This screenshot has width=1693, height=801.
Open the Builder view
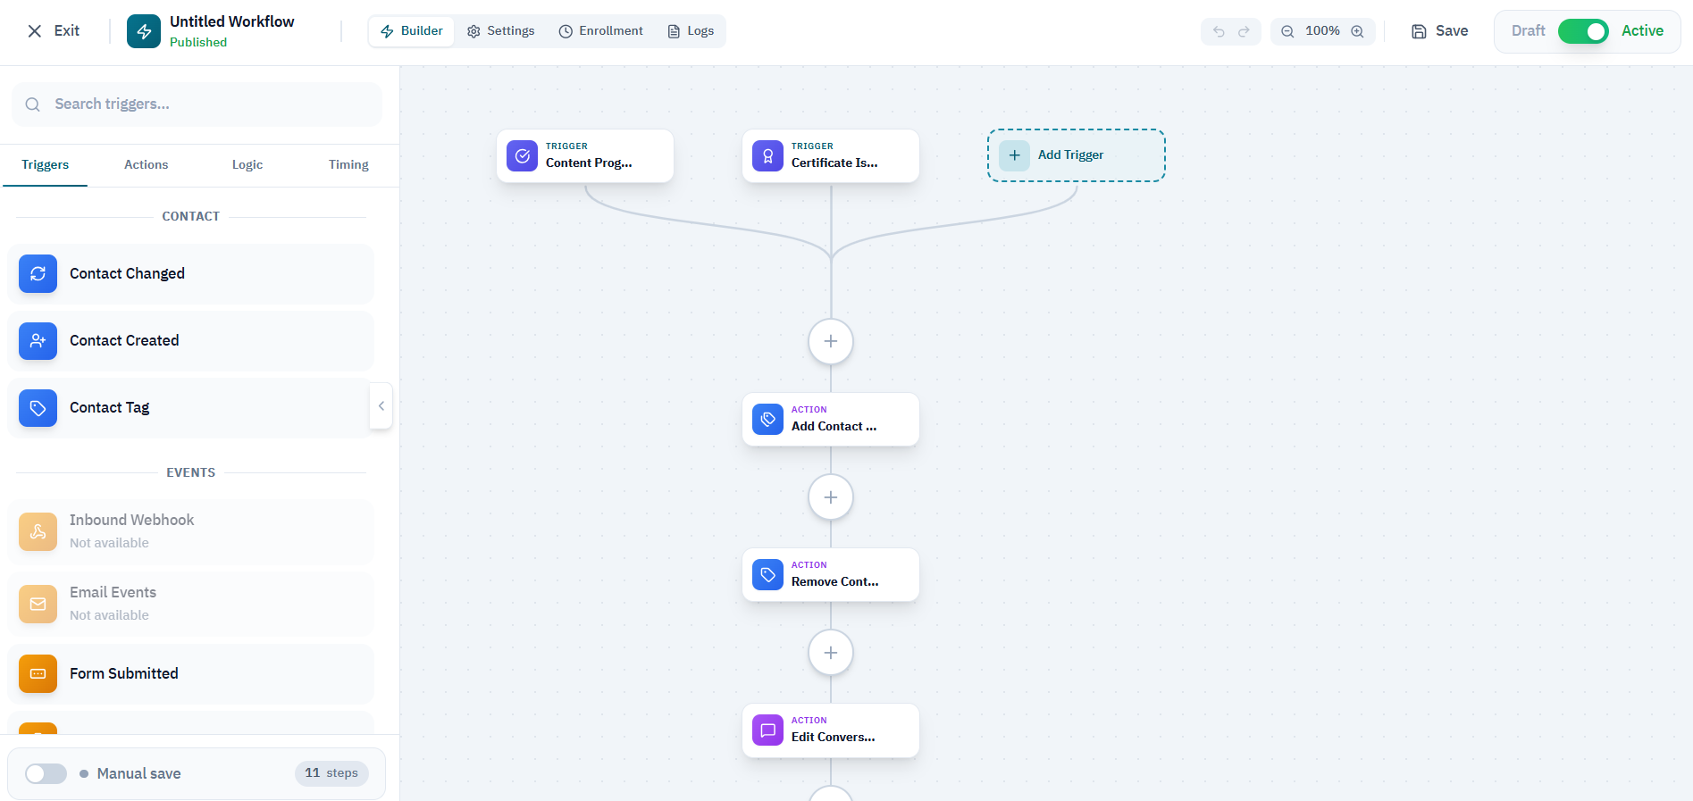[412, 31]
